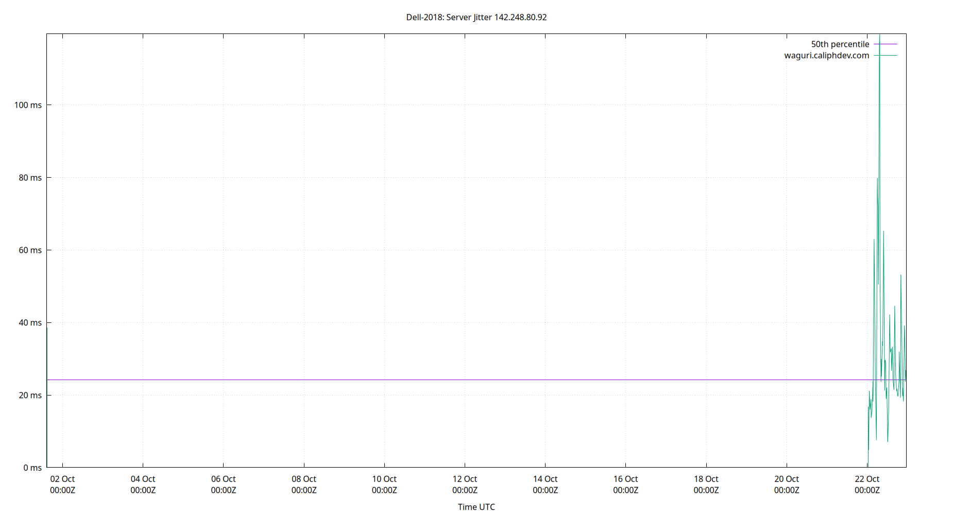Image resolution: width=953 pixels, height=515 pixels.
Task: Click the '100 ms' y-axis label
Action: 28,105
